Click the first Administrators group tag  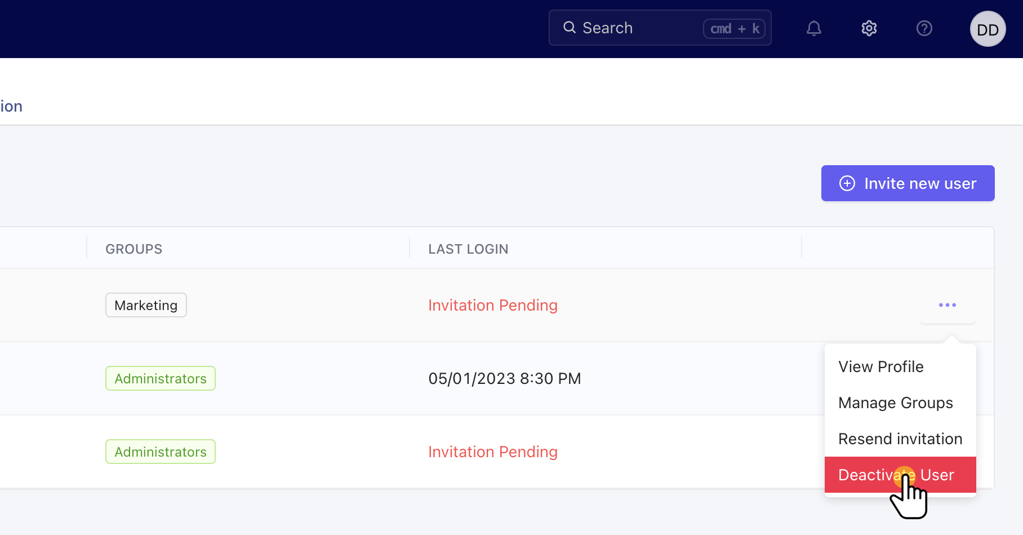coord(161,379)
